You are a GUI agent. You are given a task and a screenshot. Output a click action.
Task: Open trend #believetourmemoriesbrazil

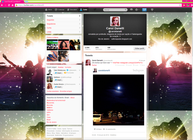point(56,100)
